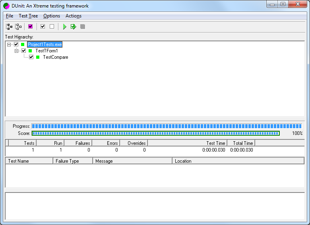This screenshot has width=310, height=225.
Task: Click the Overrides count value 0
Action: pyautogui.click(x=145, y=150)
